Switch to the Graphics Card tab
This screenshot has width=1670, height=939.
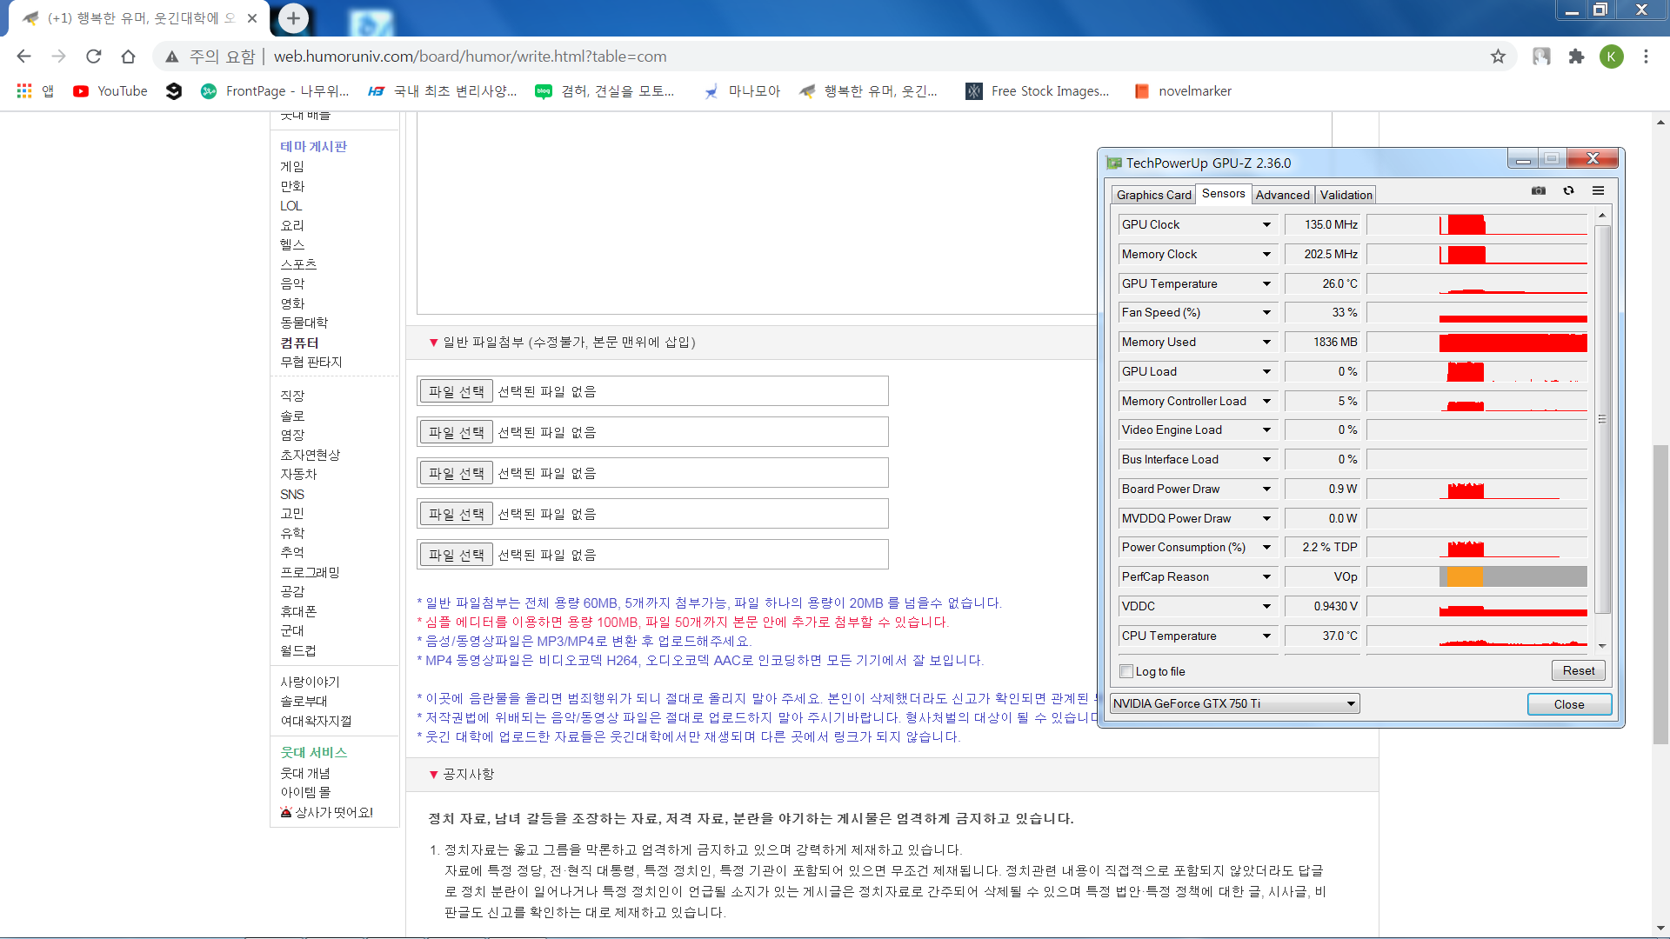tap(1153, 195)
